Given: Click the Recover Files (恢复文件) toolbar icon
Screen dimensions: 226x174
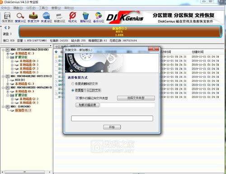Looking at the screenshot, I should click(33, 17).
